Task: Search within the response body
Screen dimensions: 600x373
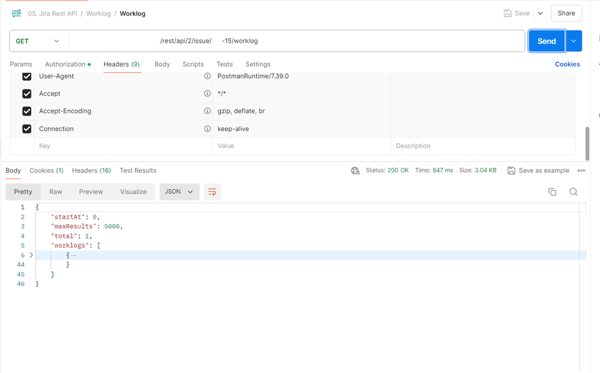Action: (573, 191)
